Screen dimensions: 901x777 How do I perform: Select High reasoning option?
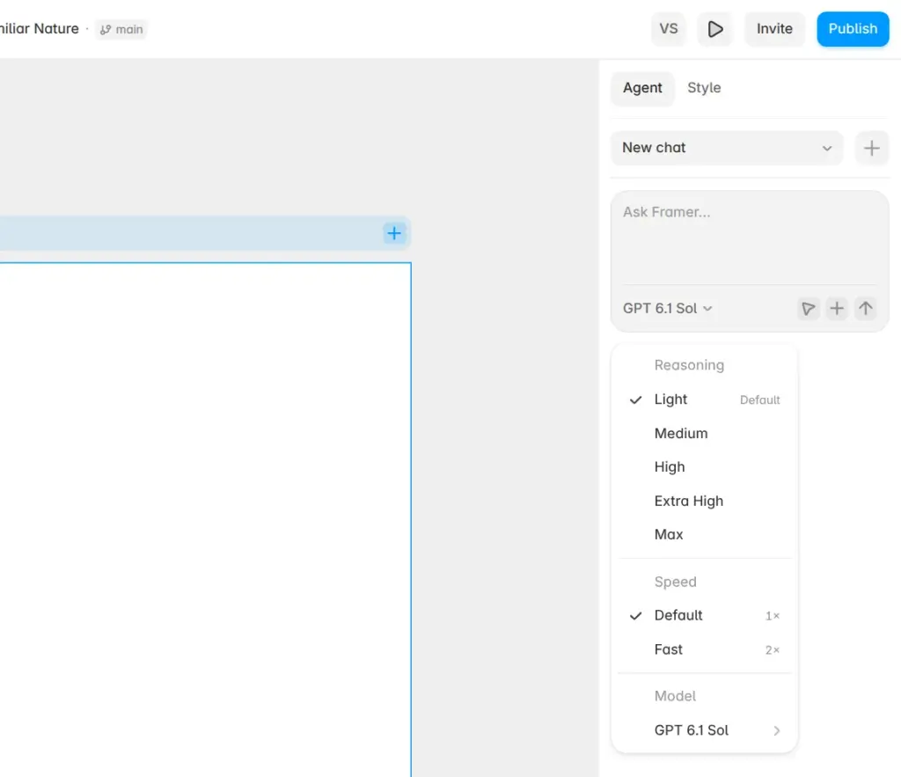point(705,466)
